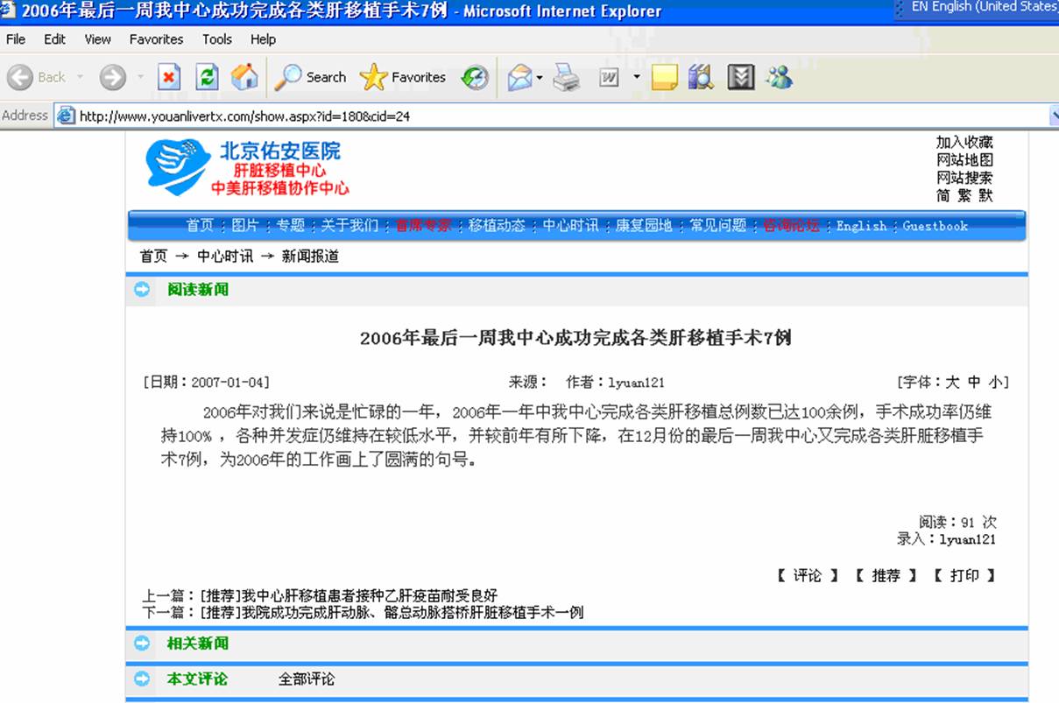1059x703 pixels.
Task: Click the 移植动态 navigation link
Action: (x=497, y=226)
